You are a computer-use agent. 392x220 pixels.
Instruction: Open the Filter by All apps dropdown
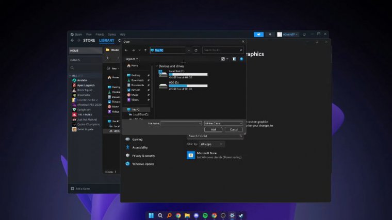click(211, 144)
